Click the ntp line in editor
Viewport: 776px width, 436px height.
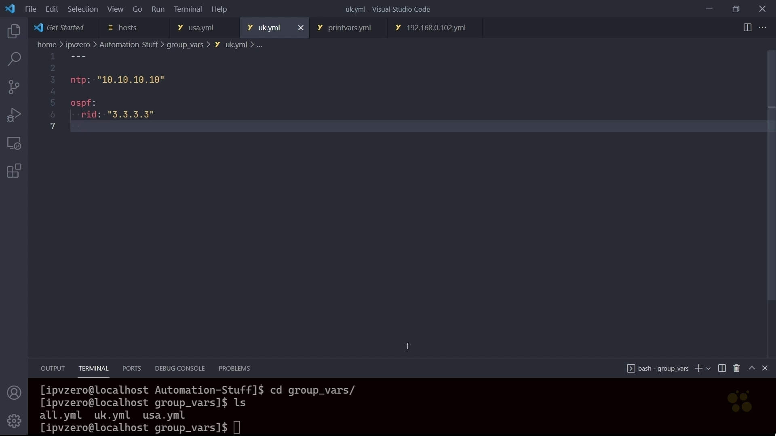click(118, 80)
